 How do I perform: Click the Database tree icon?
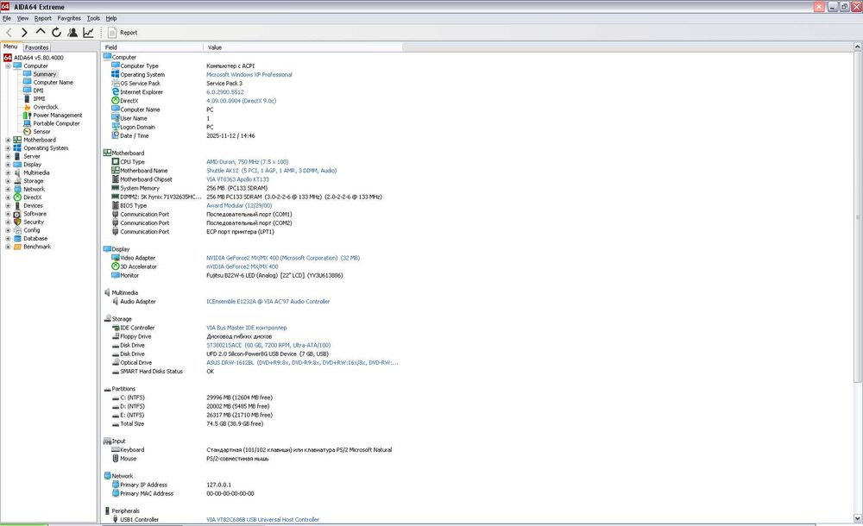coord(17,239)
